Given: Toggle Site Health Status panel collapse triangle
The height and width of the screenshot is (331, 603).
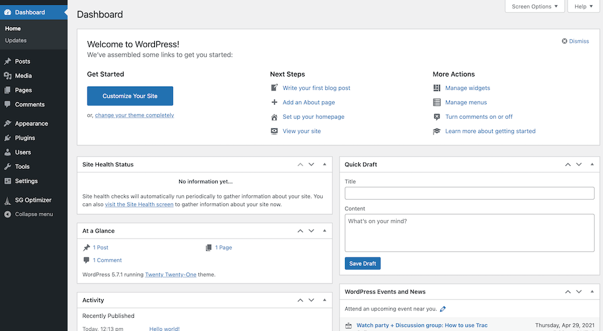Looking at the screenshot, I should [324, 165].
